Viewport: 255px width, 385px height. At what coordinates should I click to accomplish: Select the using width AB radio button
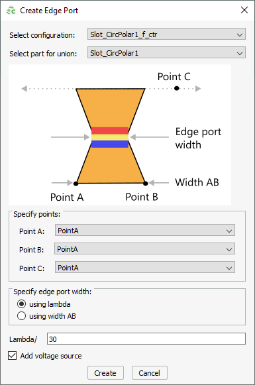click(21, 316)
